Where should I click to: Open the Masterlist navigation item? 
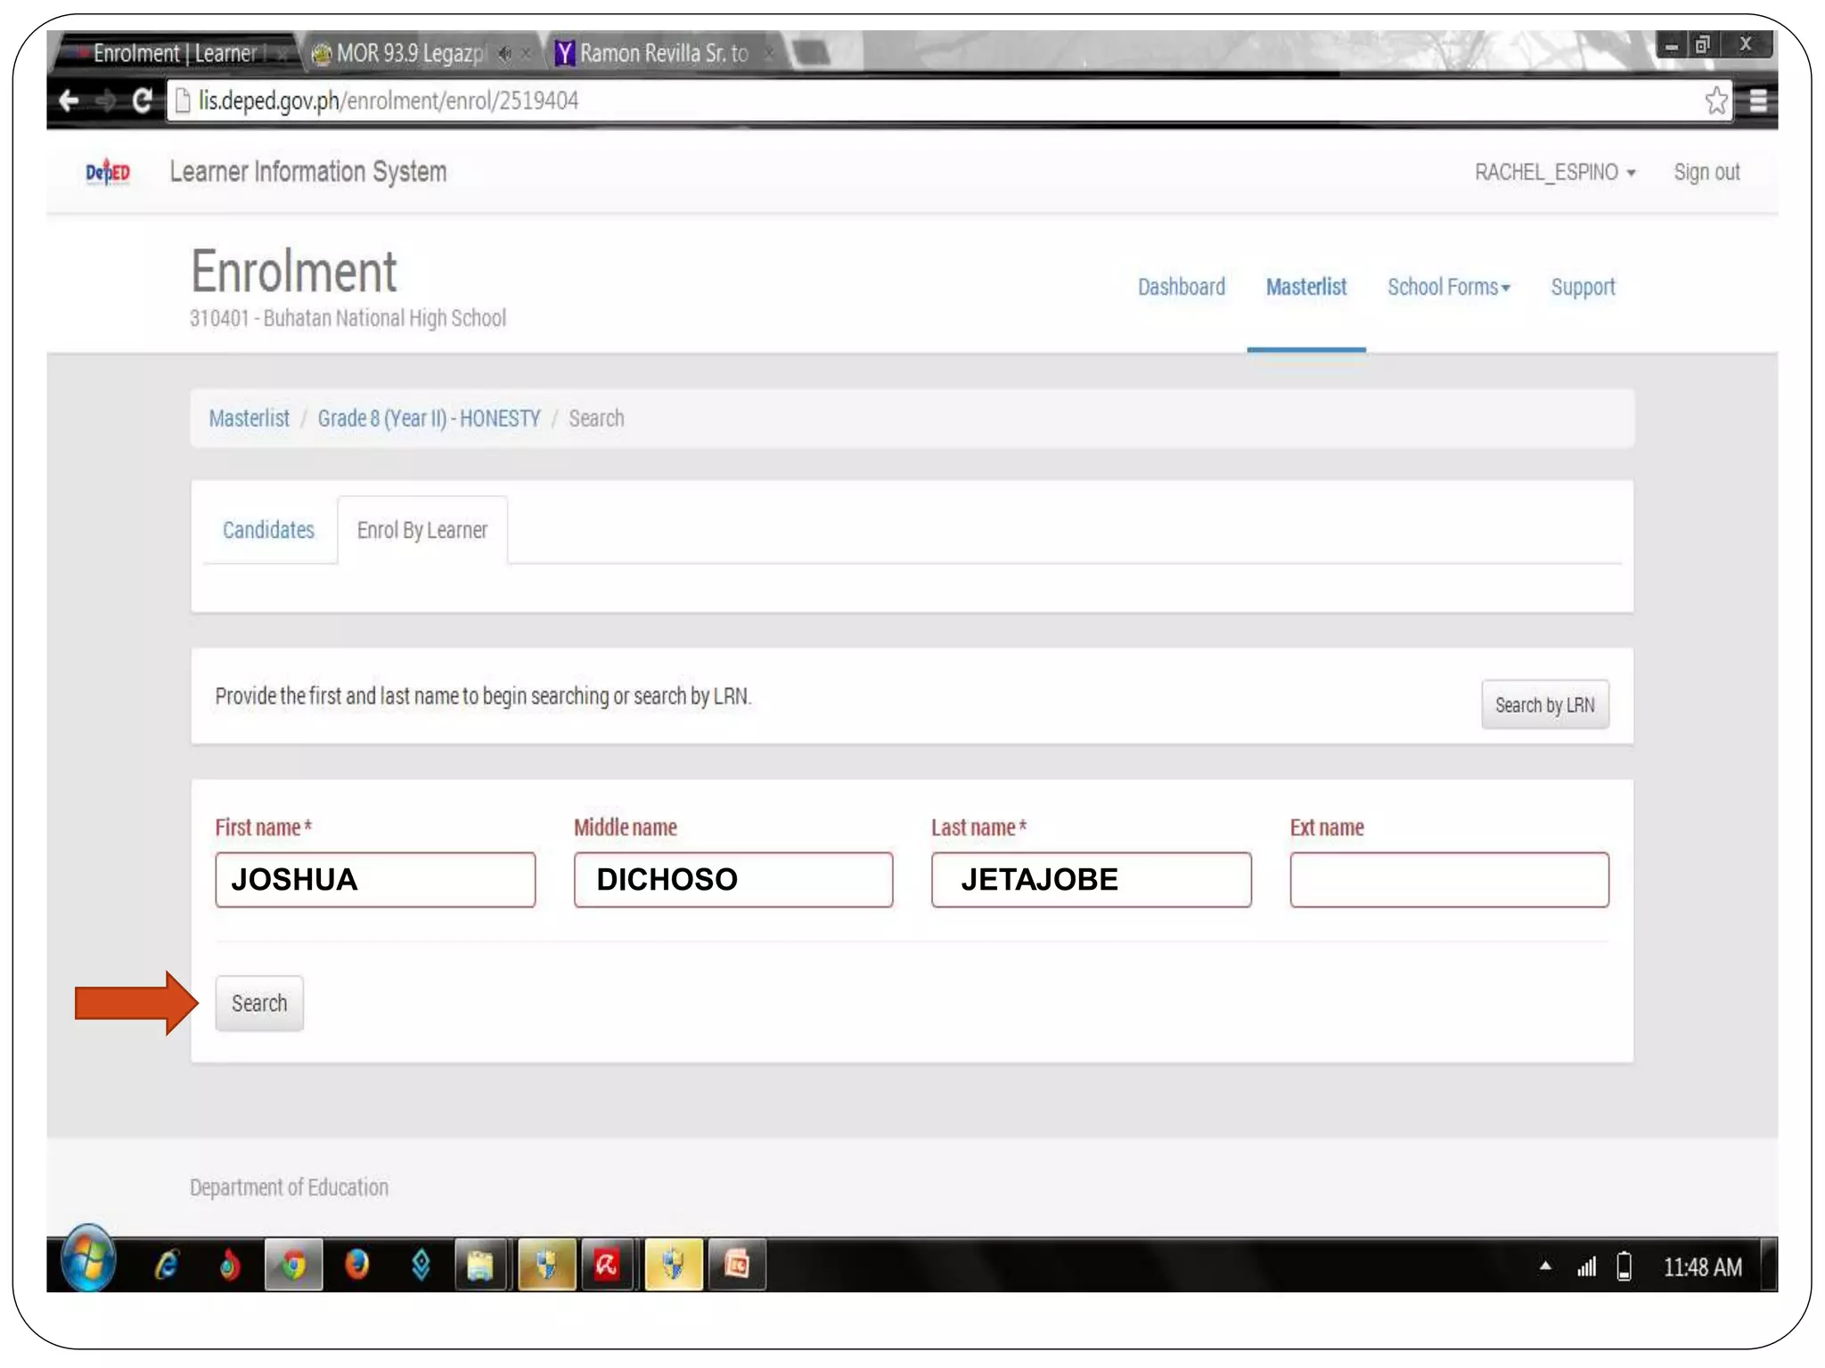point(1305,287)
